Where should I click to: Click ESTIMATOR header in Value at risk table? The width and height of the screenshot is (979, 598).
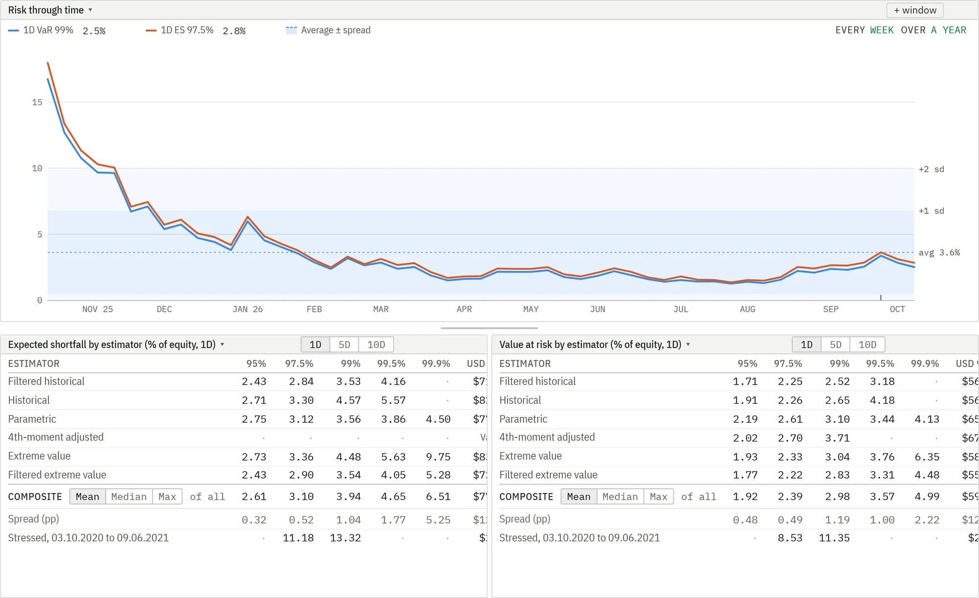pos(525,364)
